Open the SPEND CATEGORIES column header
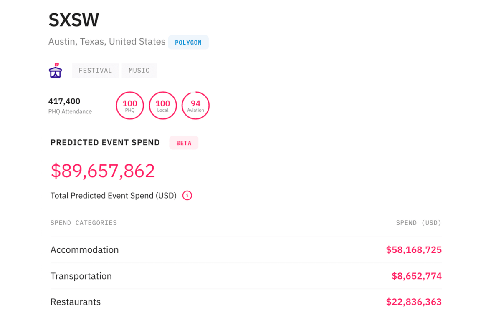This screenshot has width=491, height=320. point(84,222)
